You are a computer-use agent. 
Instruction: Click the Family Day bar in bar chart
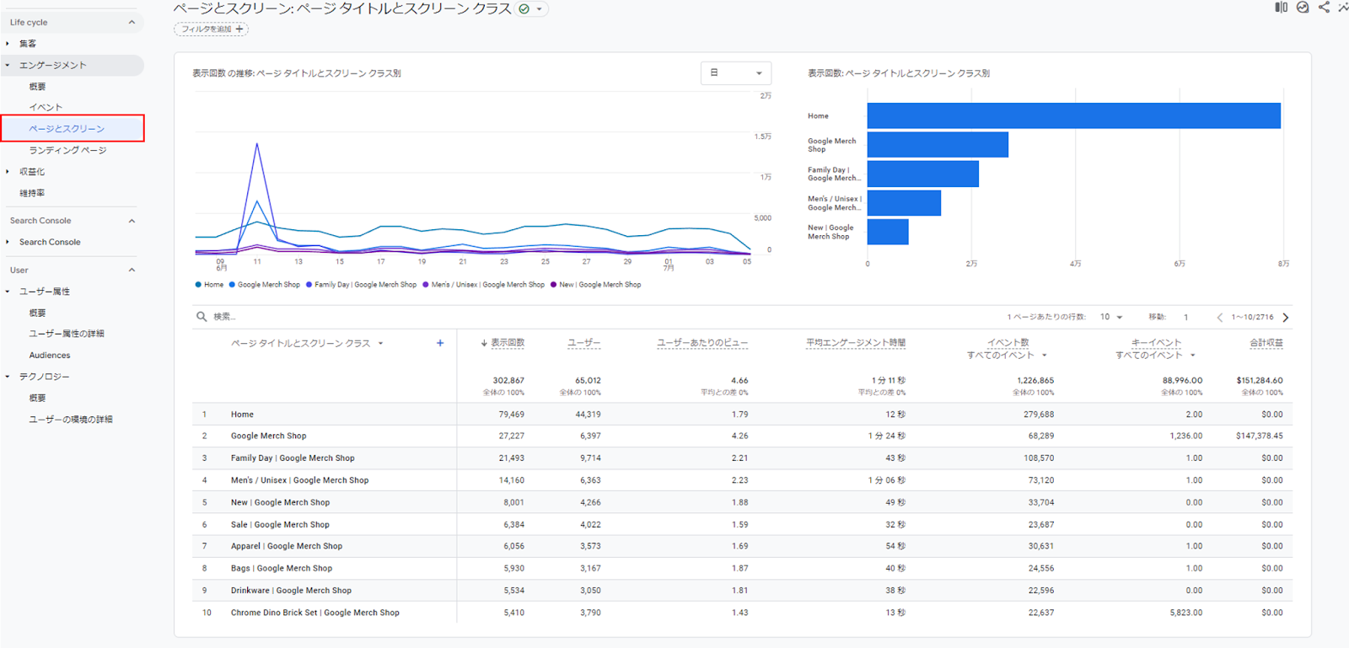click(923, 174)
